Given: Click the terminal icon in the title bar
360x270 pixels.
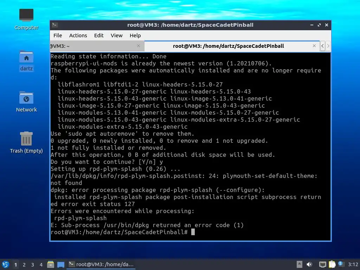Looking at the screenshot, I should click(x=54, y=25).
